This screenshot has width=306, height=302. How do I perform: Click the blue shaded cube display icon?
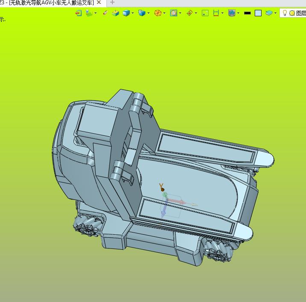tap(126, 13)
